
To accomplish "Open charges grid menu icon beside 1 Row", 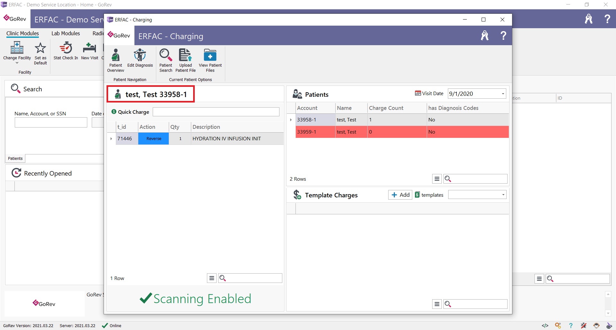I will [x=212, y=278].
